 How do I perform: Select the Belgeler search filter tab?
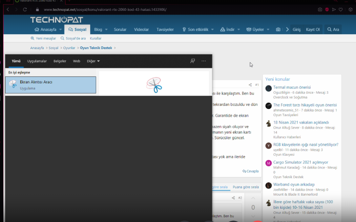tap(60, 61)
